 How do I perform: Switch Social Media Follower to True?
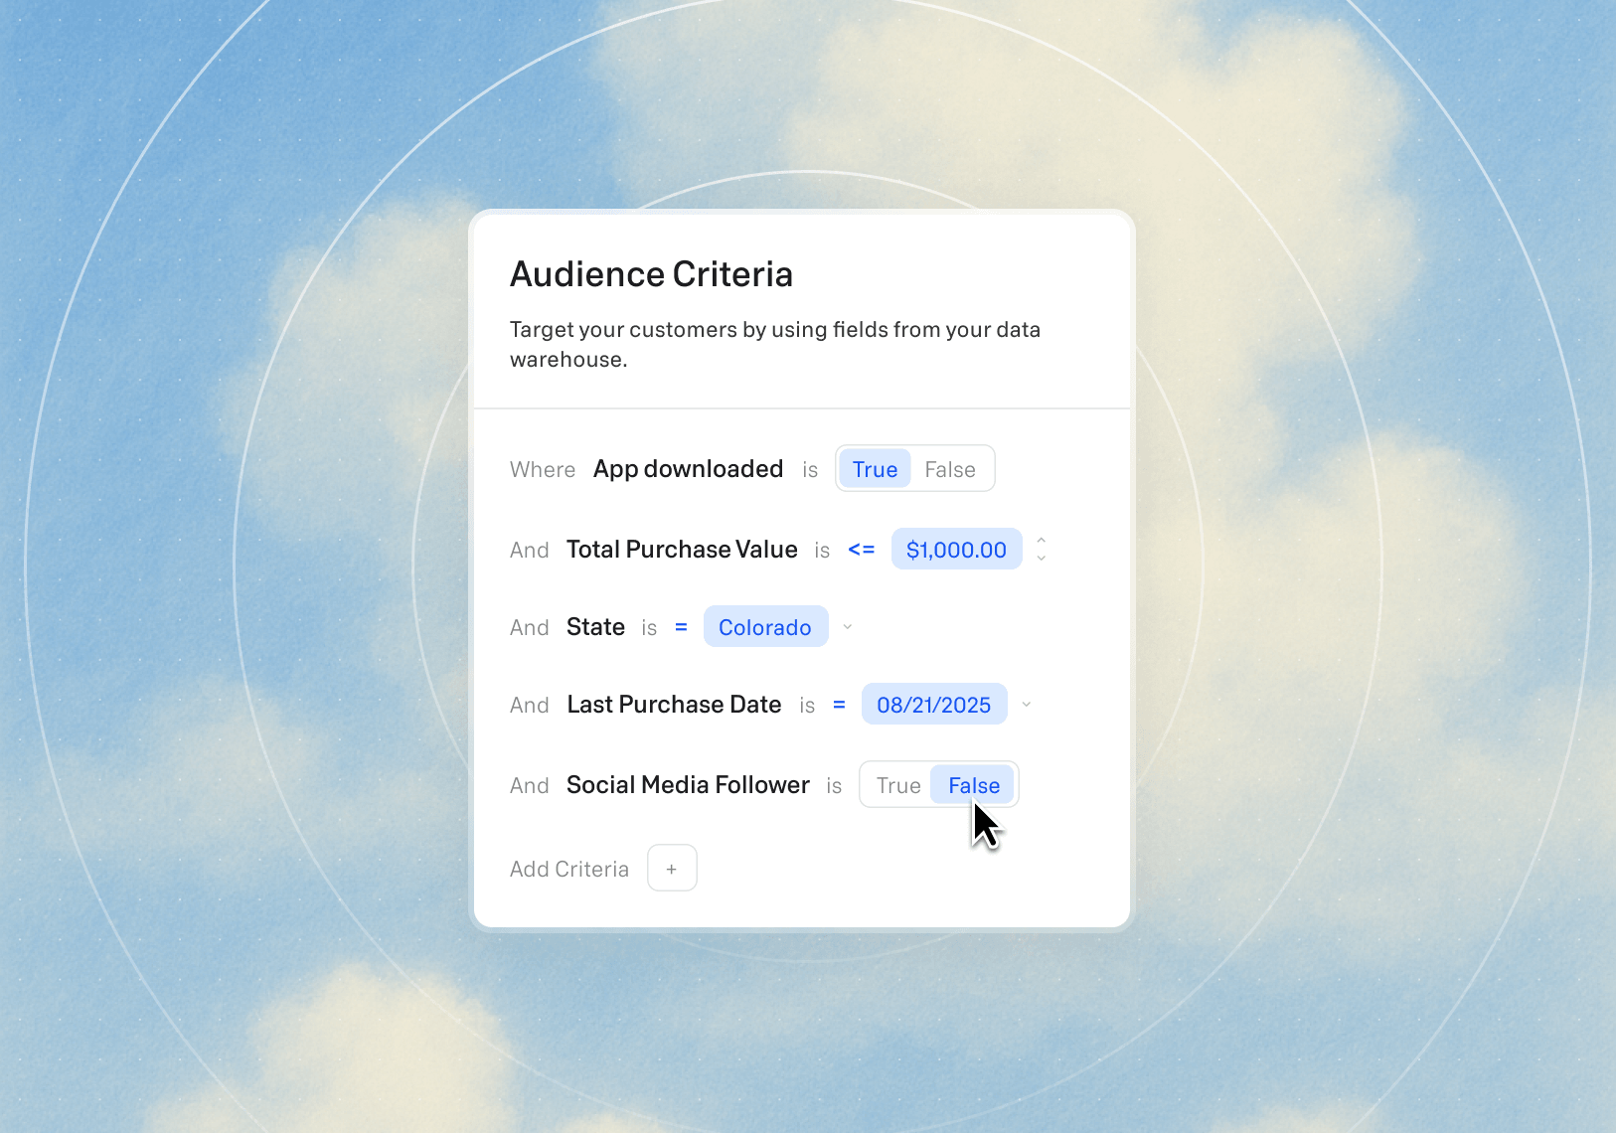click(x=898, y=785)
